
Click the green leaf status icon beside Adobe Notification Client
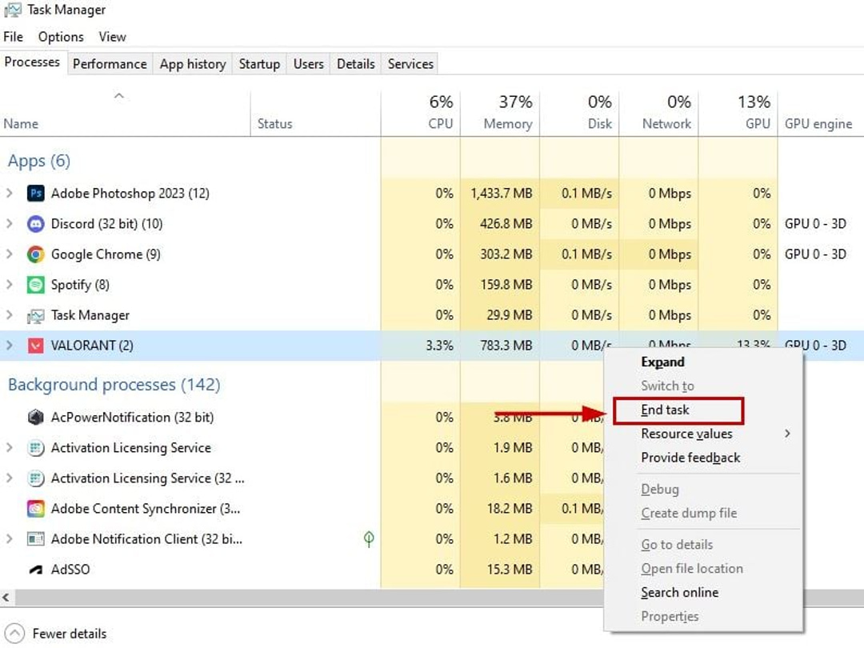pyautogui.click(x=369, y=539)
